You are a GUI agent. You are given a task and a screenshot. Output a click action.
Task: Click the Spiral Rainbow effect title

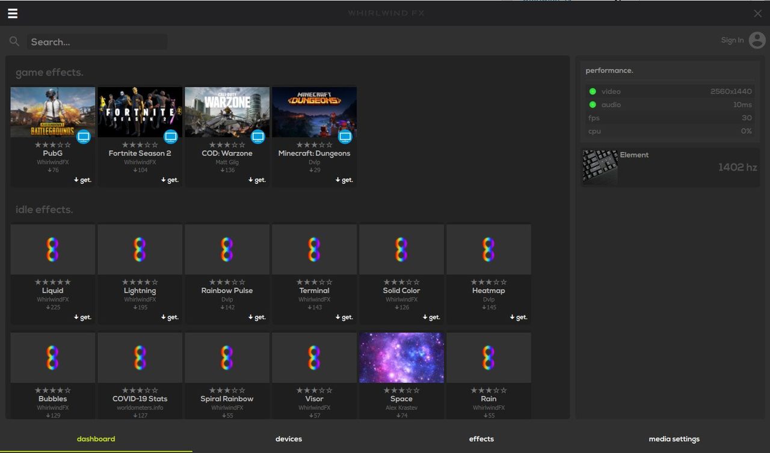pyautogui.click(x=227, y=399)
